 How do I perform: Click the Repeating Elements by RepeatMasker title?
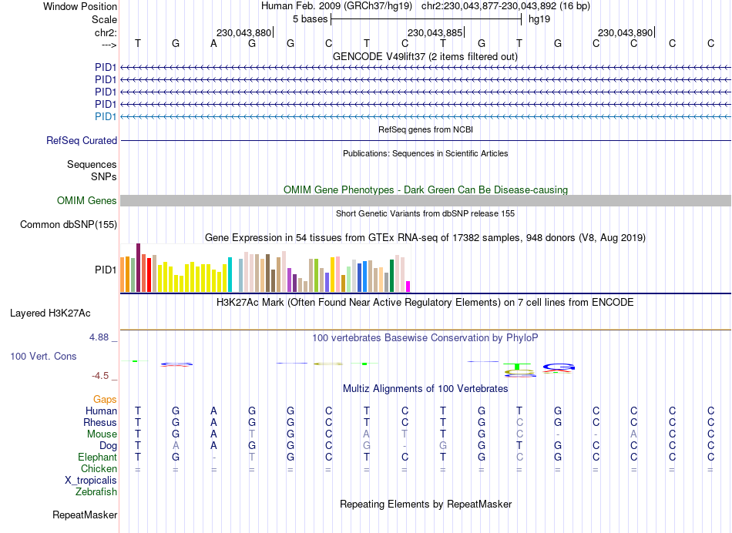click(426, 504)
